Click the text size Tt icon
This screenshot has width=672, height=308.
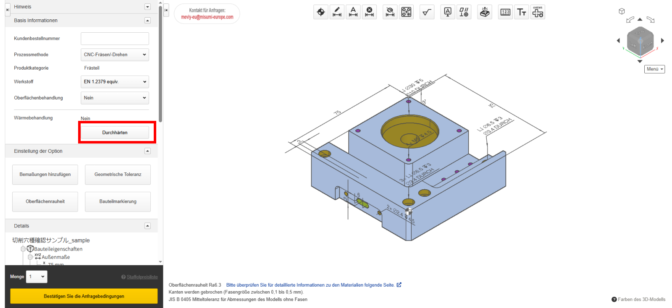(522, 12)
